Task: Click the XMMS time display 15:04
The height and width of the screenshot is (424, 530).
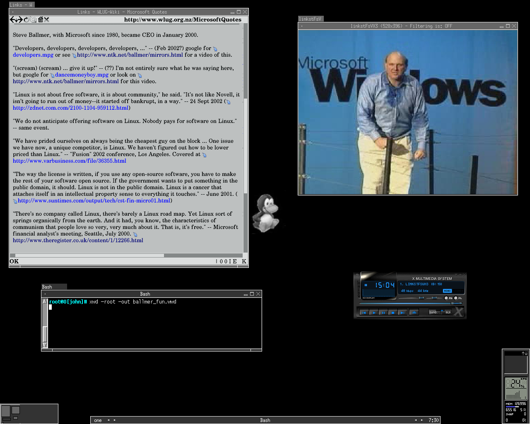Action: (x=385, y=285)
